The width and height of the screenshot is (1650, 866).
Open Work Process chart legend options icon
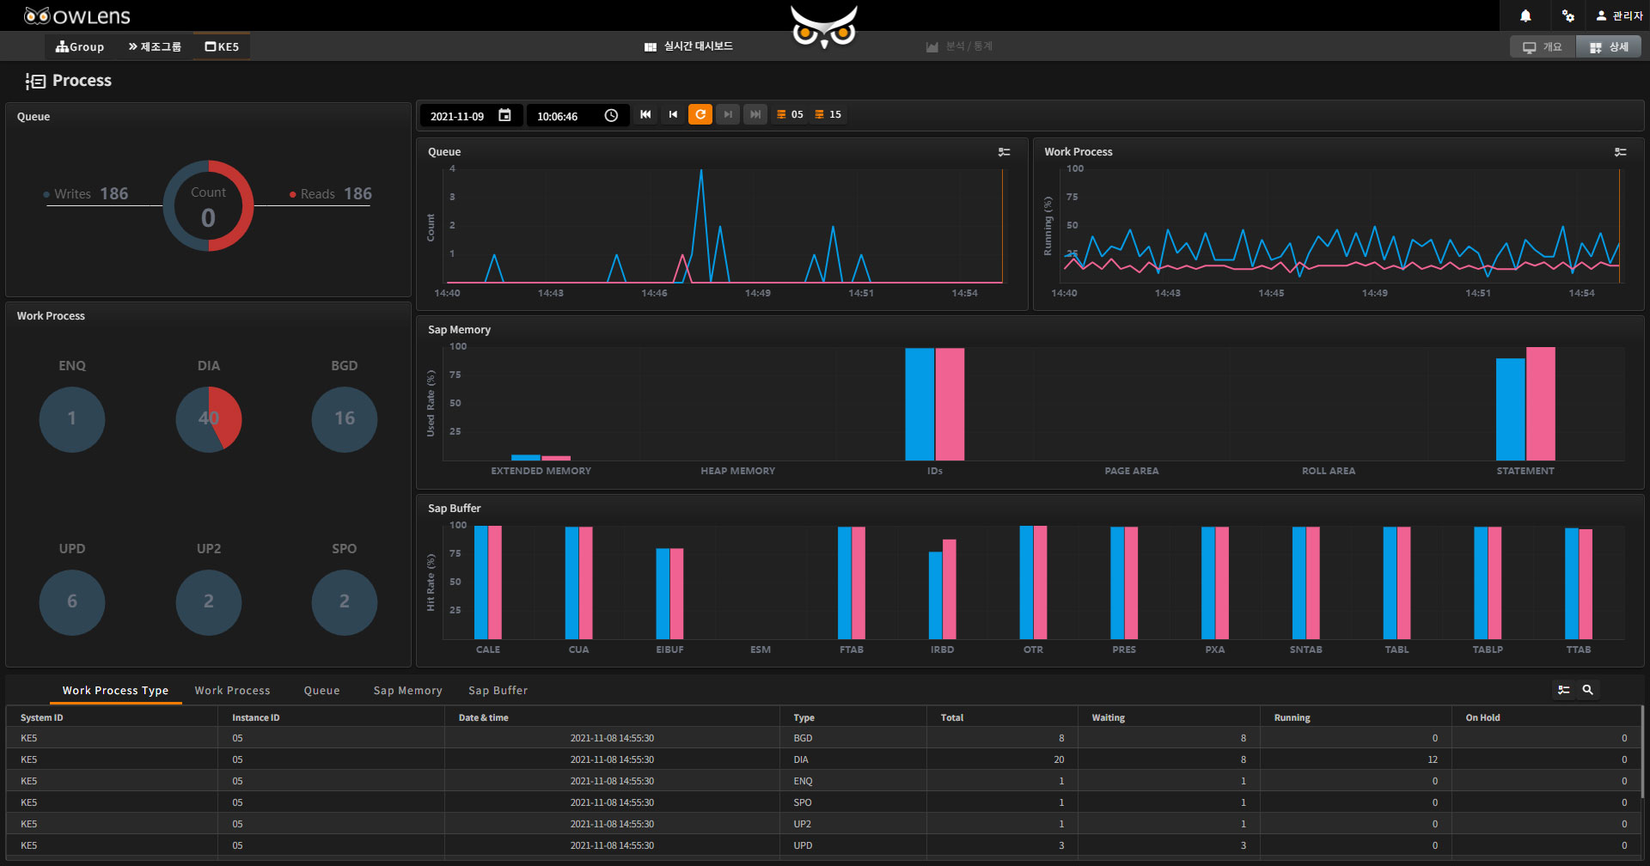(x=1620, y=152)
